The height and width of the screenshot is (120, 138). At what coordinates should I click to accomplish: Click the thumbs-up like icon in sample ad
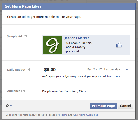pos(119,45)
